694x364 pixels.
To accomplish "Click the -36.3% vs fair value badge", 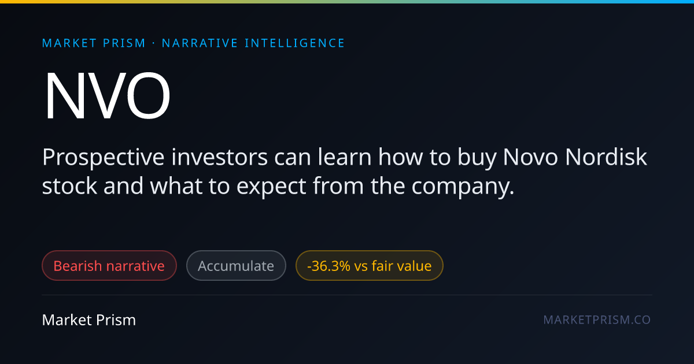I will tap(369, 266).
